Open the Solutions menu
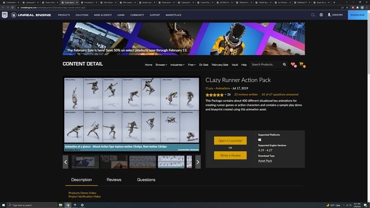 [x=82, y=15]
